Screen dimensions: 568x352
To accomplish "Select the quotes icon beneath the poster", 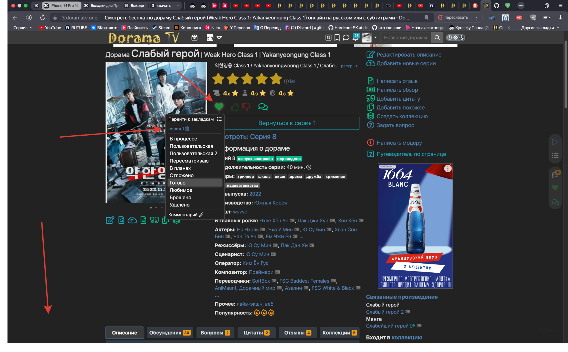I will 154,220.
